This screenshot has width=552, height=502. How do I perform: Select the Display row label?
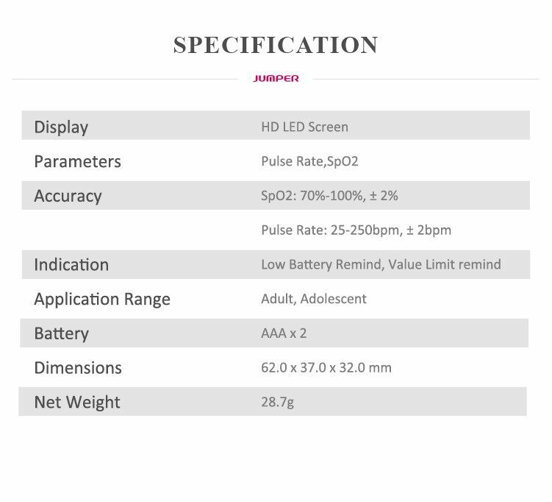pyautogui.click(x=61, y=127)
